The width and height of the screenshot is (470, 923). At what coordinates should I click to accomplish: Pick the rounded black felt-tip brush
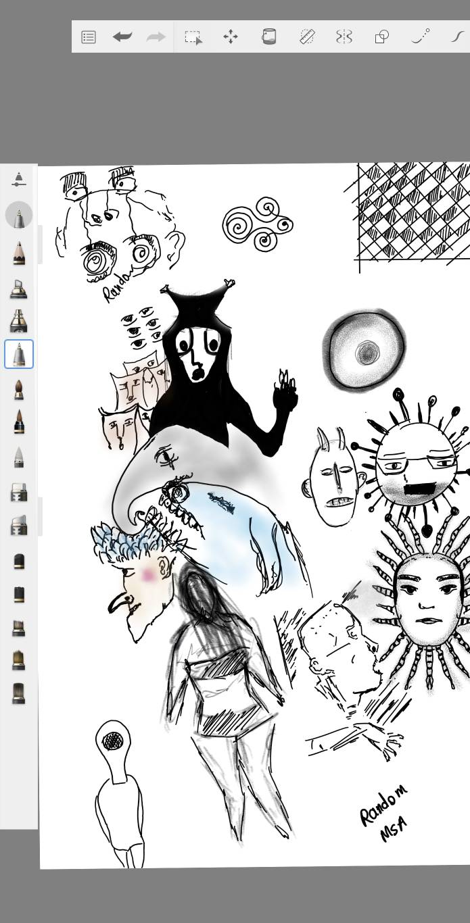coord(19,561)
